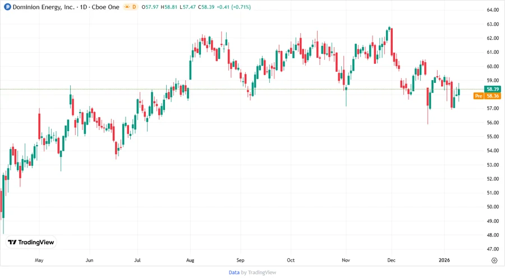Click the 47.00 price axis label

tap(493, 249)
